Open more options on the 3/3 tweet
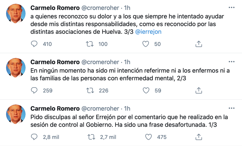Viewport: 242px width, 146px height. click(x=231, y=7)
